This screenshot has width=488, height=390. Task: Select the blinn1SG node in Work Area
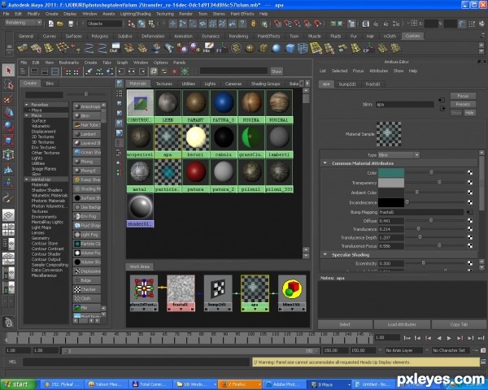(292, 293)
